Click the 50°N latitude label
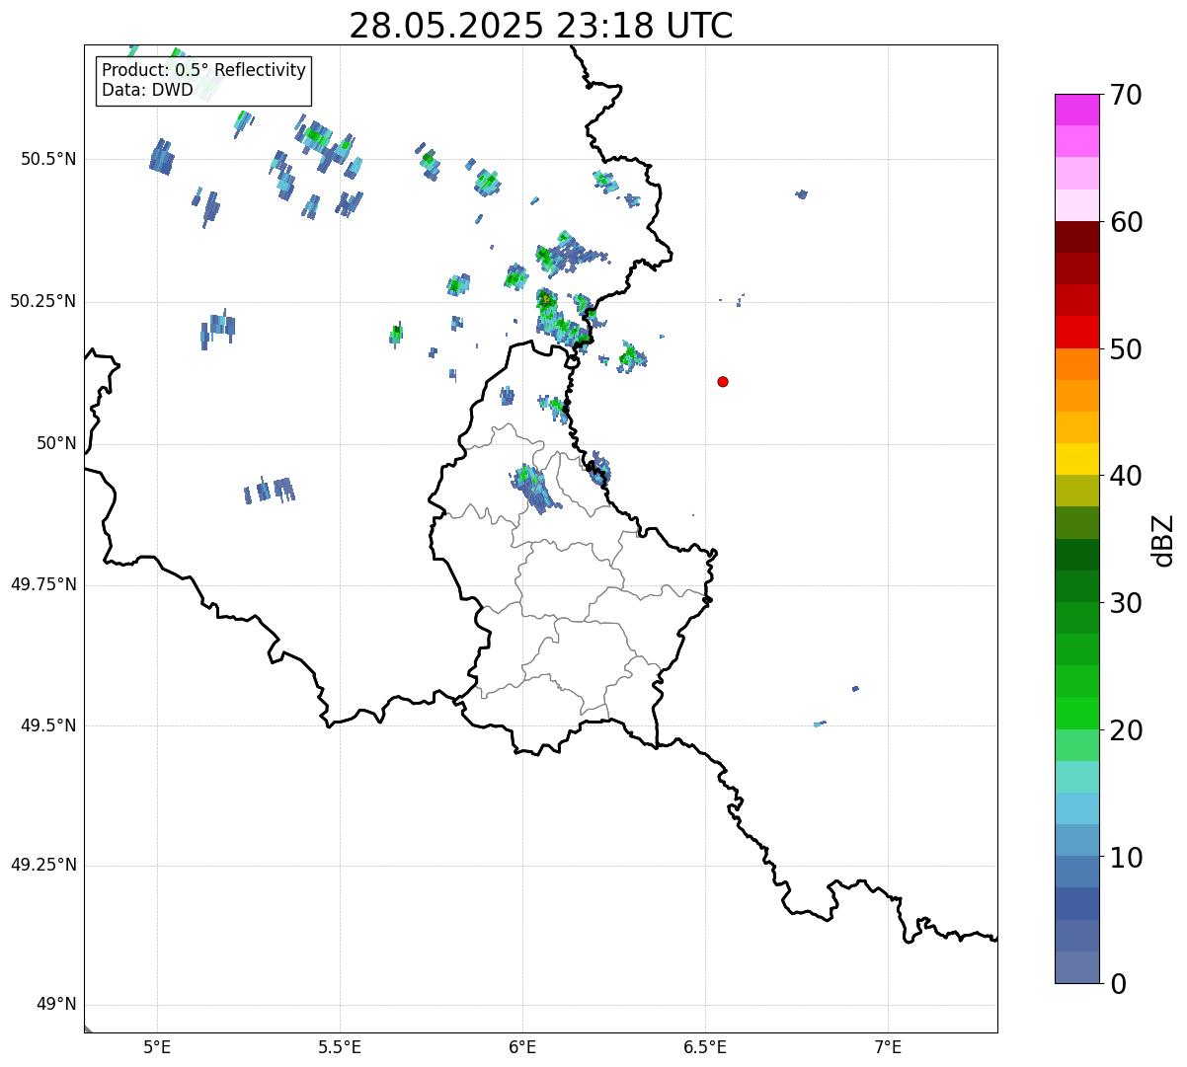Viewport: 1187px width, 1067px height. (x=56, y=443)
